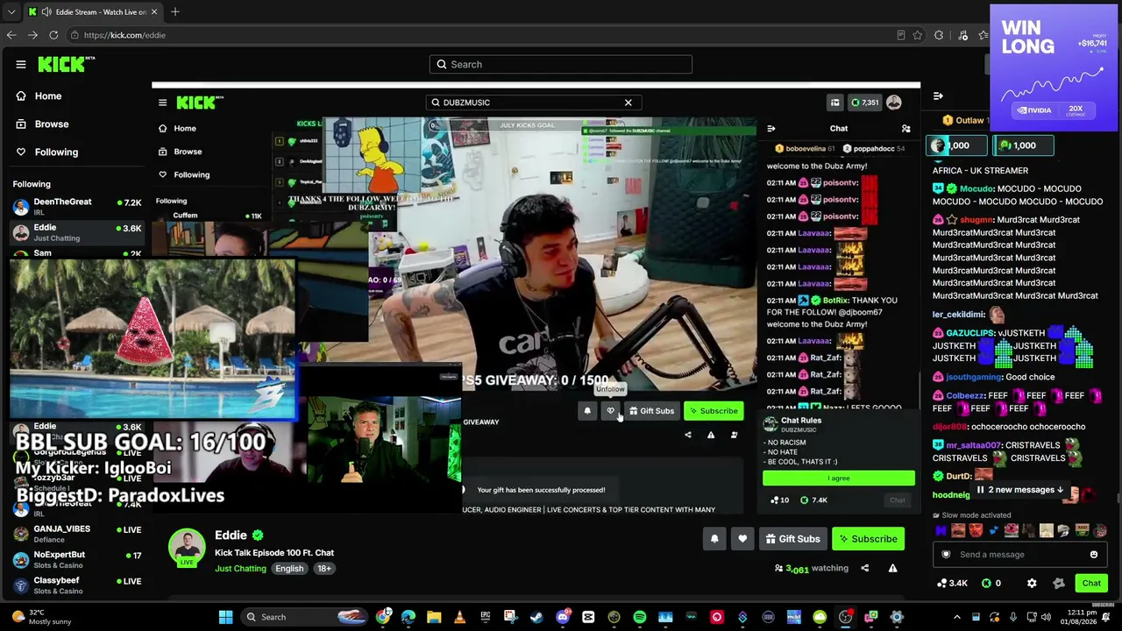Click the I agree chat rules button
Viewport: 1122px width, 631px height.
click(x=839, y=479)
